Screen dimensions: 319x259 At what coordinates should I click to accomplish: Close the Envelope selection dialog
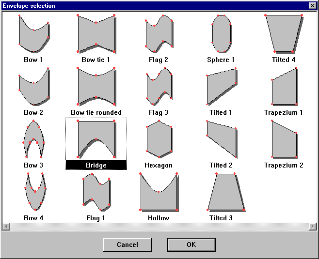[x=312, y=6]
